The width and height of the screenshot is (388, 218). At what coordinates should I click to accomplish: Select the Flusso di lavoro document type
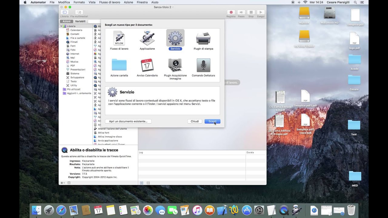click(x=119, y=41)
